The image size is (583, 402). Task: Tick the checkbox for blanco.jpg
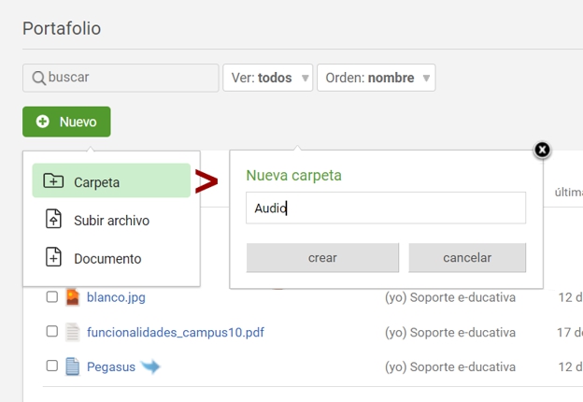(x=52, y=297)
